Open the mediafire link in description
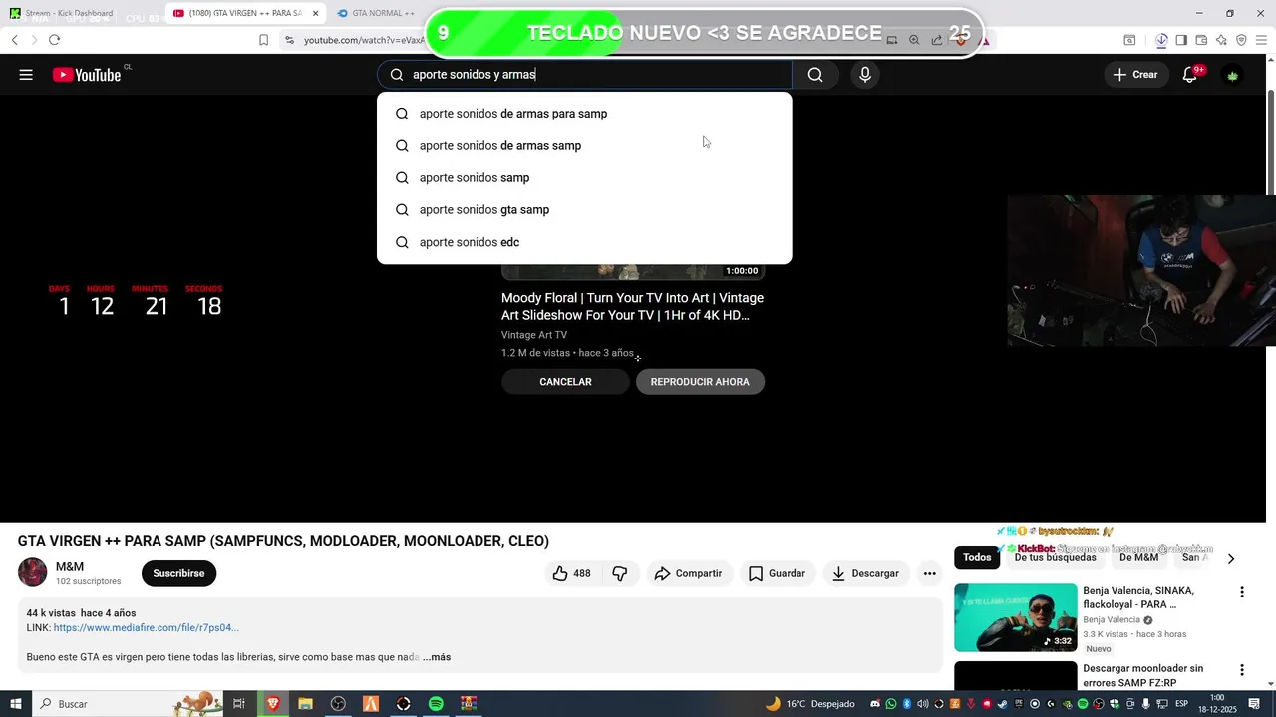 pos(147,628)
